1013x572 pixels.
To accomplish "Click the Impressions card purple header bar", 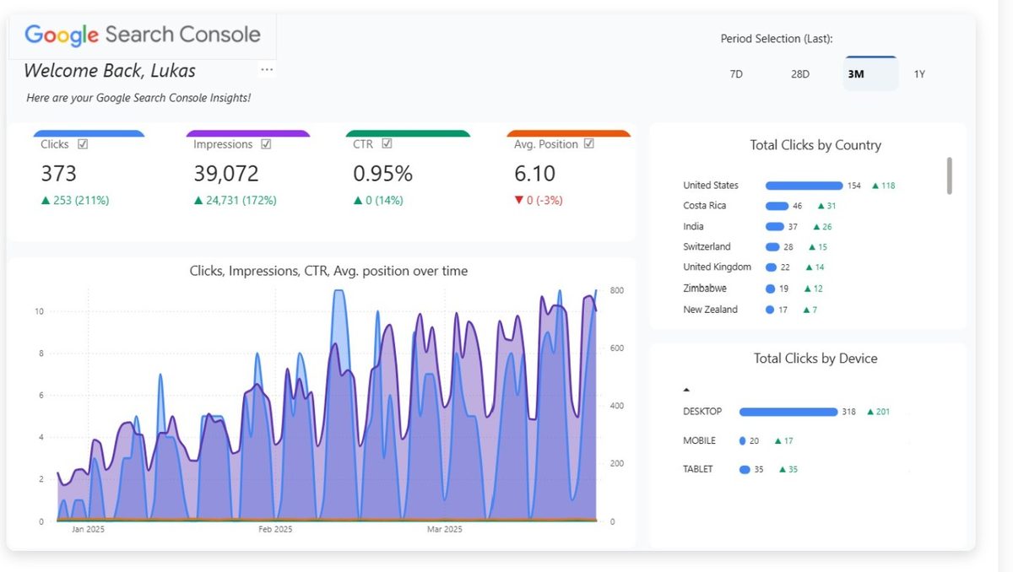I will coord(247,133).
